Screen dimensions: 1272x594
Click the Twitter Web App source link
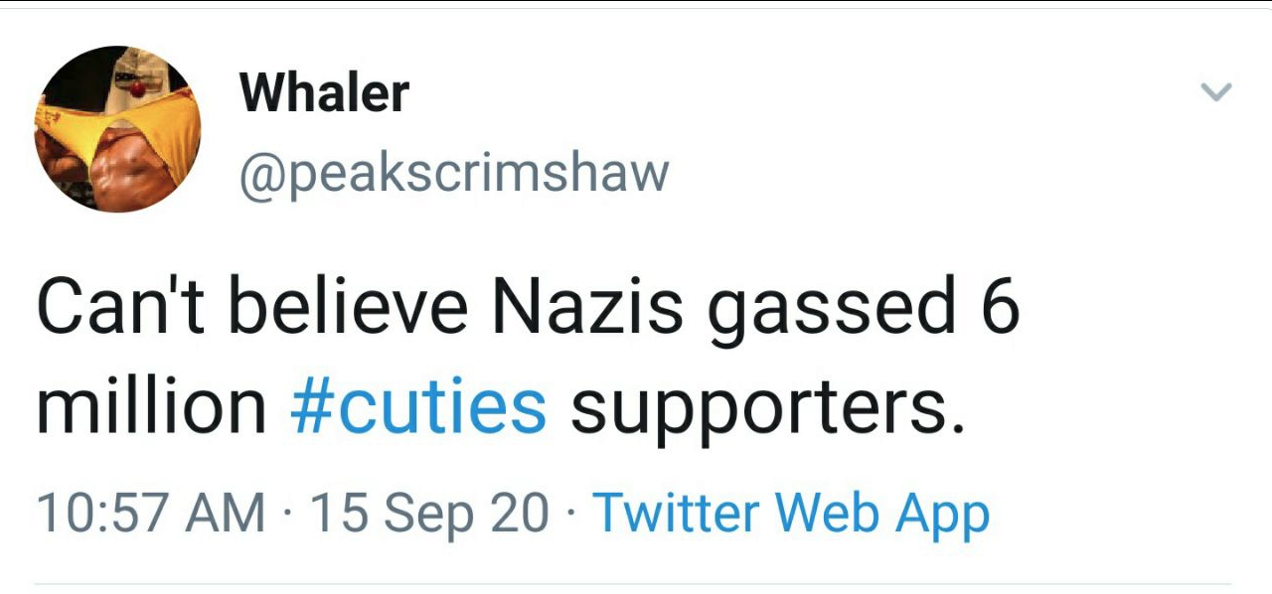pyautogui.click(x=791, y=514)
